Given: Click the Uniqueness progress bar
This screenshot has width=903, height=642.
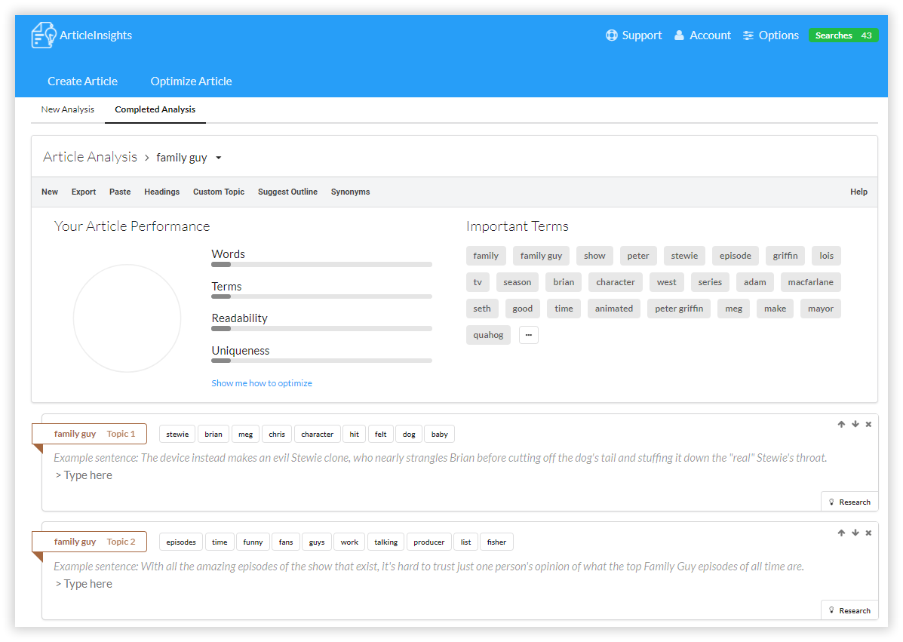Looking at the screenshot, I should (x=321, y=361).
